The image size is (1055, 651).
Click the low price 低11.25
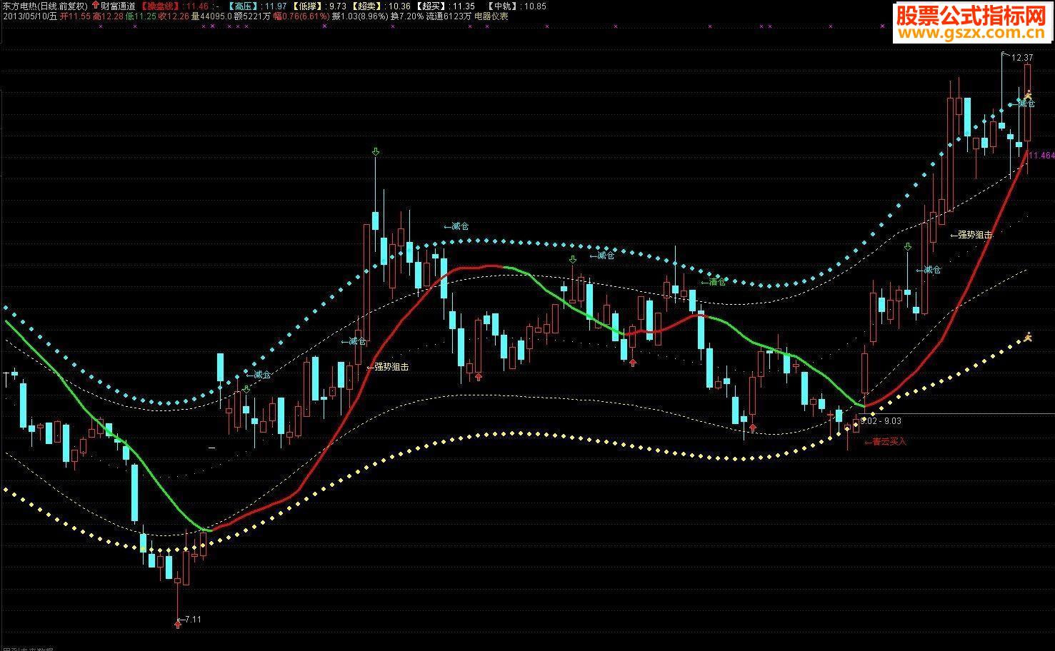coord(141,16)
